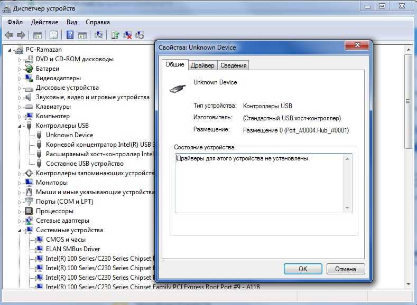The width and height of the screenshot is (417, 305).
Task: Select the Сетевые адаптеры category icon
Action: click(x=29, y=221)
